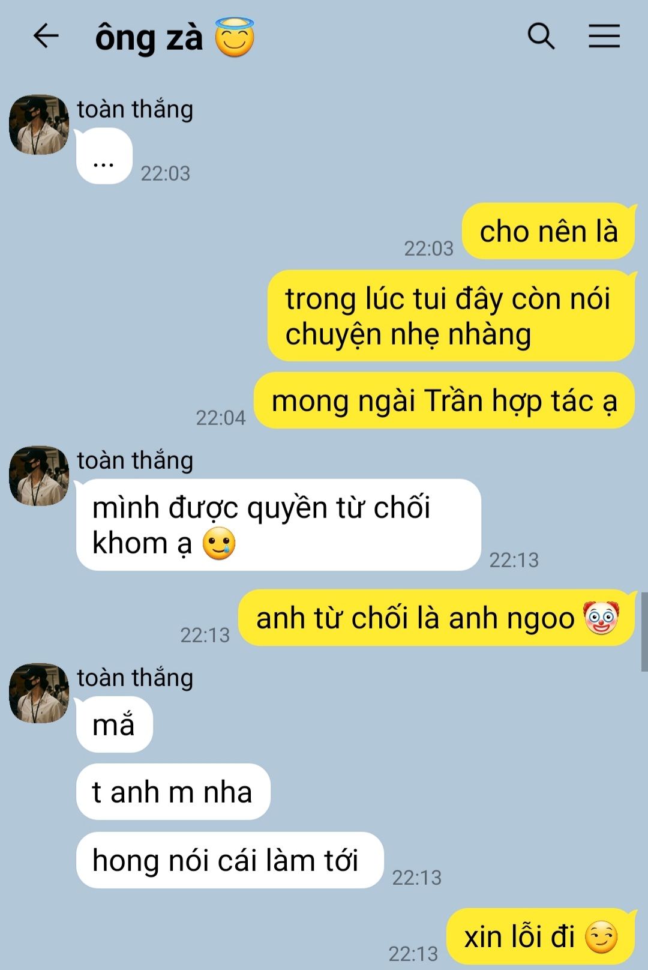
Task: Tap the back arrow icon
Action: tap(46, 36)
